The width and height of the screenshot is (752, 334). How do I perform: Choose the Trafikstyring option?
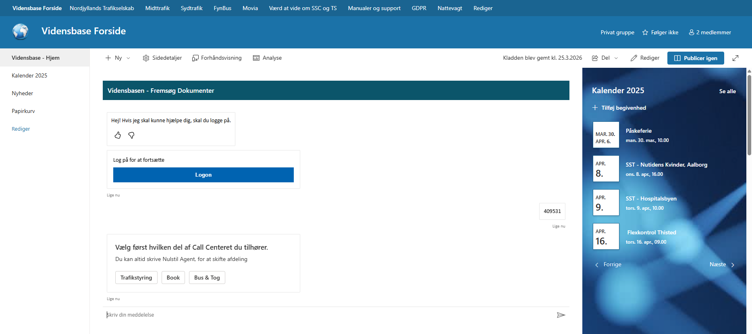(x=136, y=278)
